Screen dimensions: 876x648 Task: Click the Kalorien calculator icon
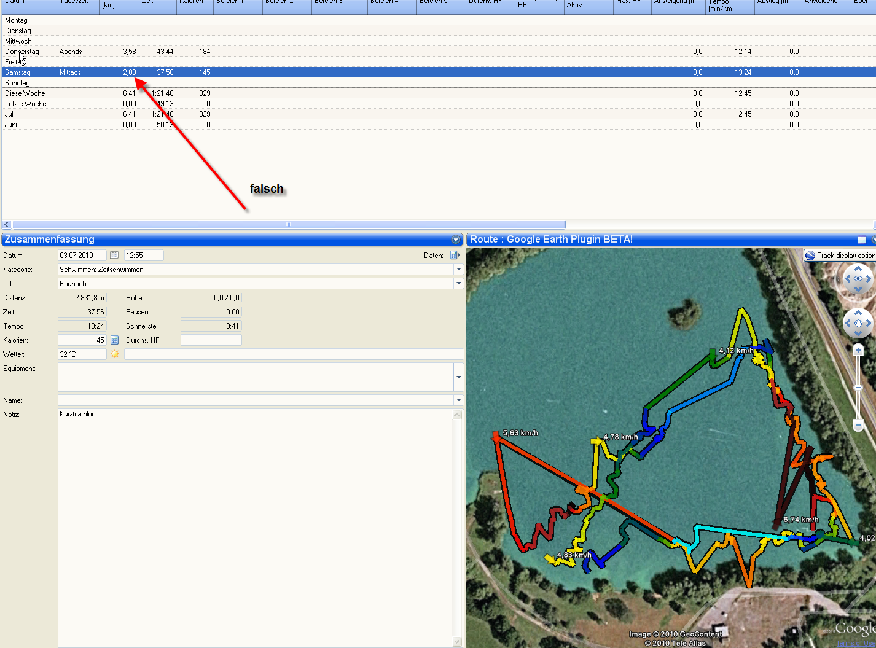pyautogui.click(x=114, y=340)
